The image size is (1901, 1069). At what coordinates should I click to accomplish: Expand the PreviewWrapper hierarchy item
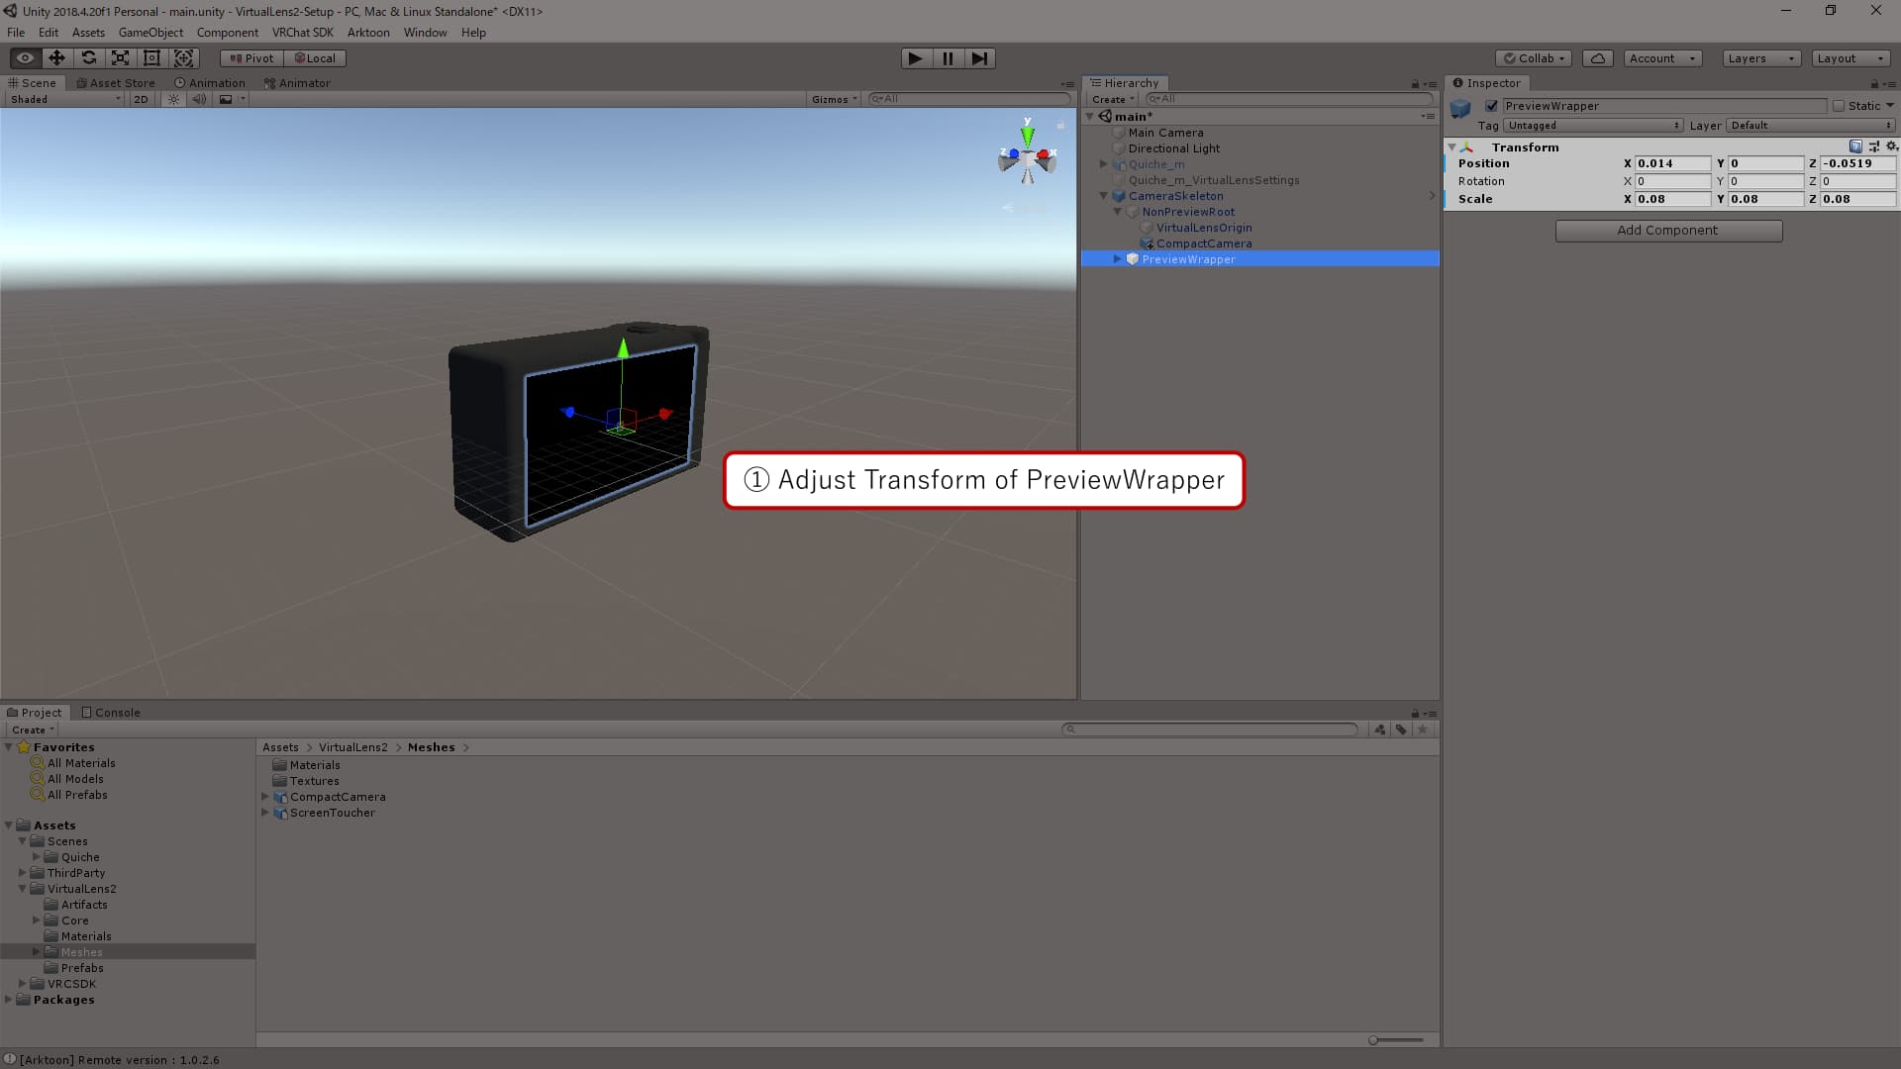pyautogui.click(x=1118, y=259)
